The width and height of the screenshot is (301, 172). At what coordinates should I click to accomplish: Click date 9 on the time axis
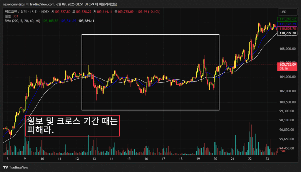pos(25,159)
